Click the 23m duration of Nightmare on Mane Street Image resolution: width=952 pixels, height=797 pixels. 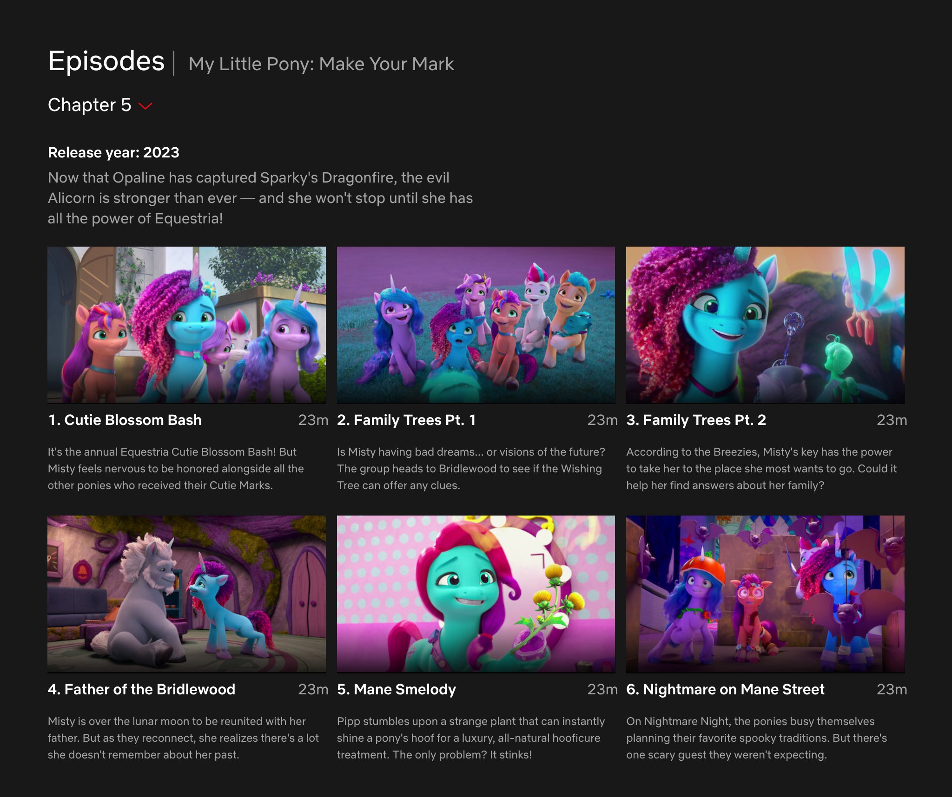click(x=891, y=689)
